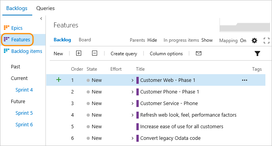Expand Convert legacy Odata code row
The height and width of the screenshot is (146, 272).
[133, 138]
